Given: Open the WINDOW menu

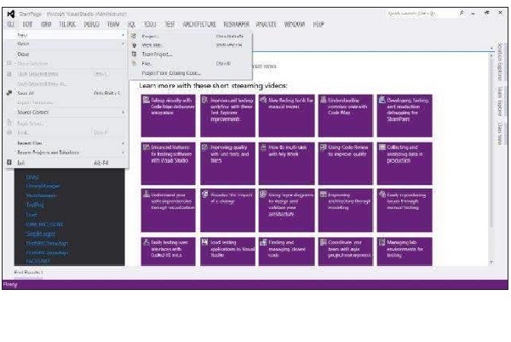Looking at the screenshot, I should click(x=295, y=25).
